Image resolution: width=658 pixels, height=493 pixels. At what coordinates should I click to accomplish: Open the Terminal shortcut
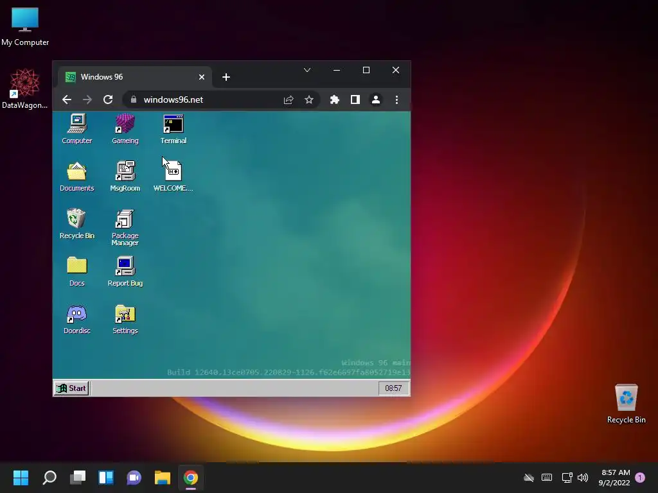pos(173,128)
